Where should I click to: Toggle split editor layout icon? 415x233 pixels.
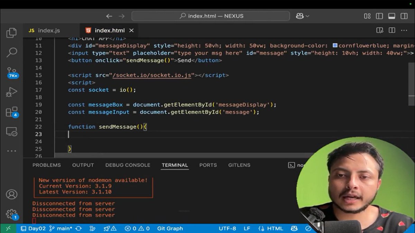(392, 30)
